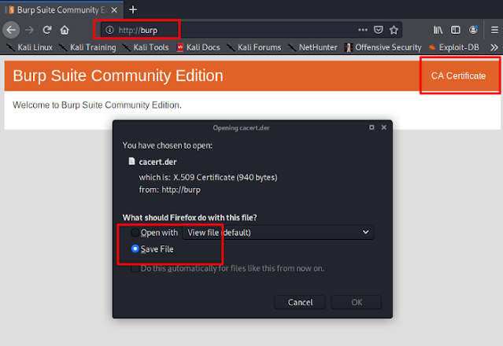Viewport: 503px width, 346px height.
Task: Check Do this automatically for files box
Action: coord(135,268)
